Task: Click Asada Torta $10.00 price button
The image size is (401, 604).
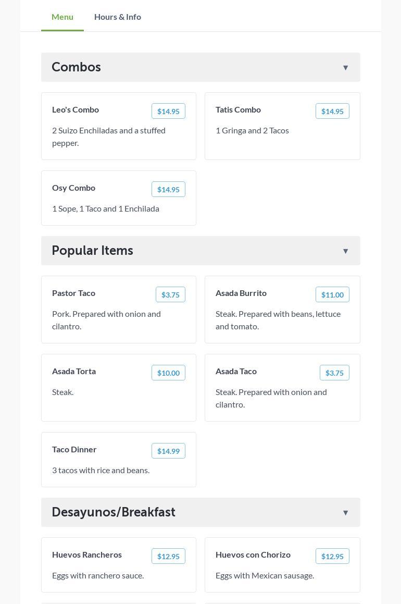Action: (x=168, y=373)
